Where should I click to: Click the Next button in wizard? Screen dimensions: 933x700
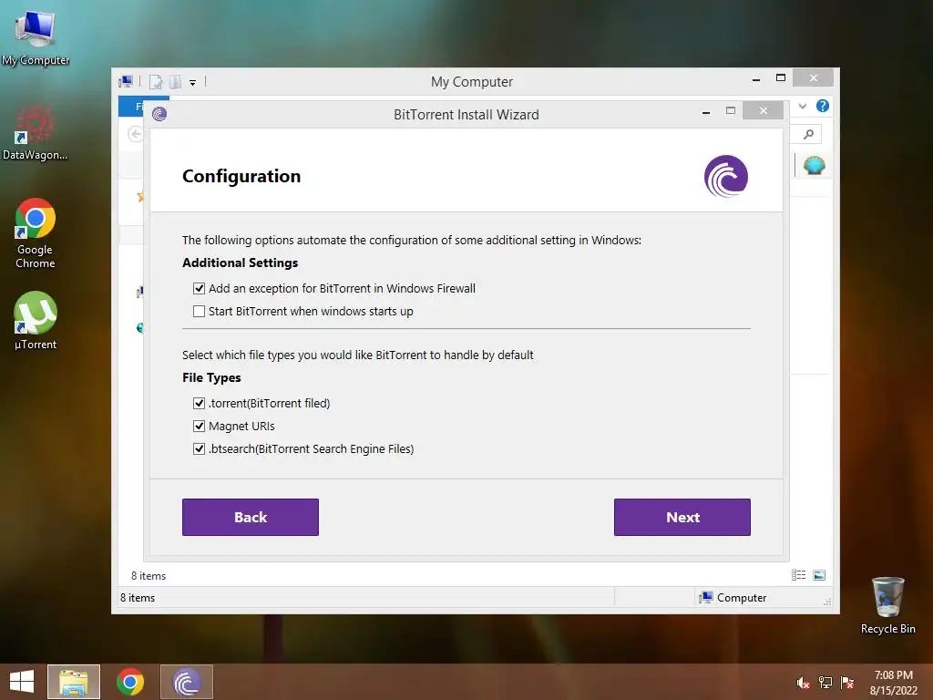[x=682, y=518]
